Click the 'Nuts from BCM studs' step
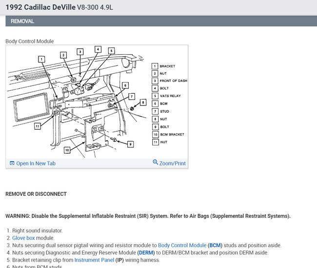The width and height of the screenshot is (317, 268). (37, 267)
